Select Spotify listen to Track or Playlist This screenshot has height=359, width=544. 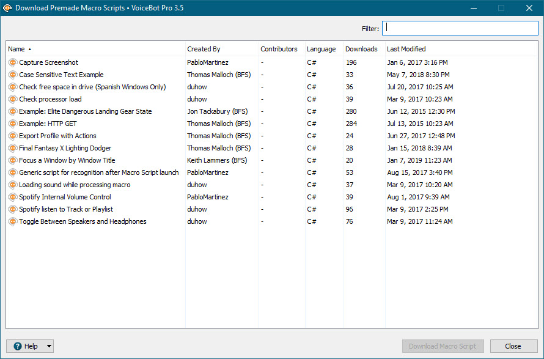click(x=66, y=209)
